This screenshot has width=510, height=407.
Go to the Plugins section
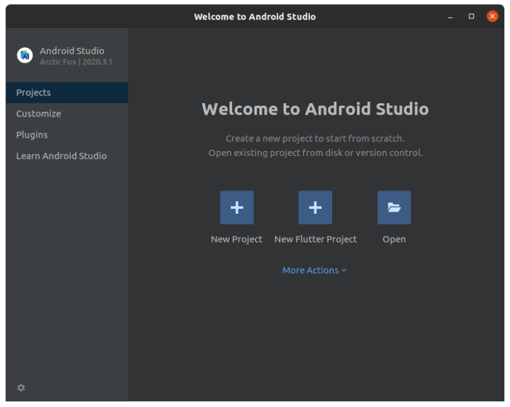(32, 134)
